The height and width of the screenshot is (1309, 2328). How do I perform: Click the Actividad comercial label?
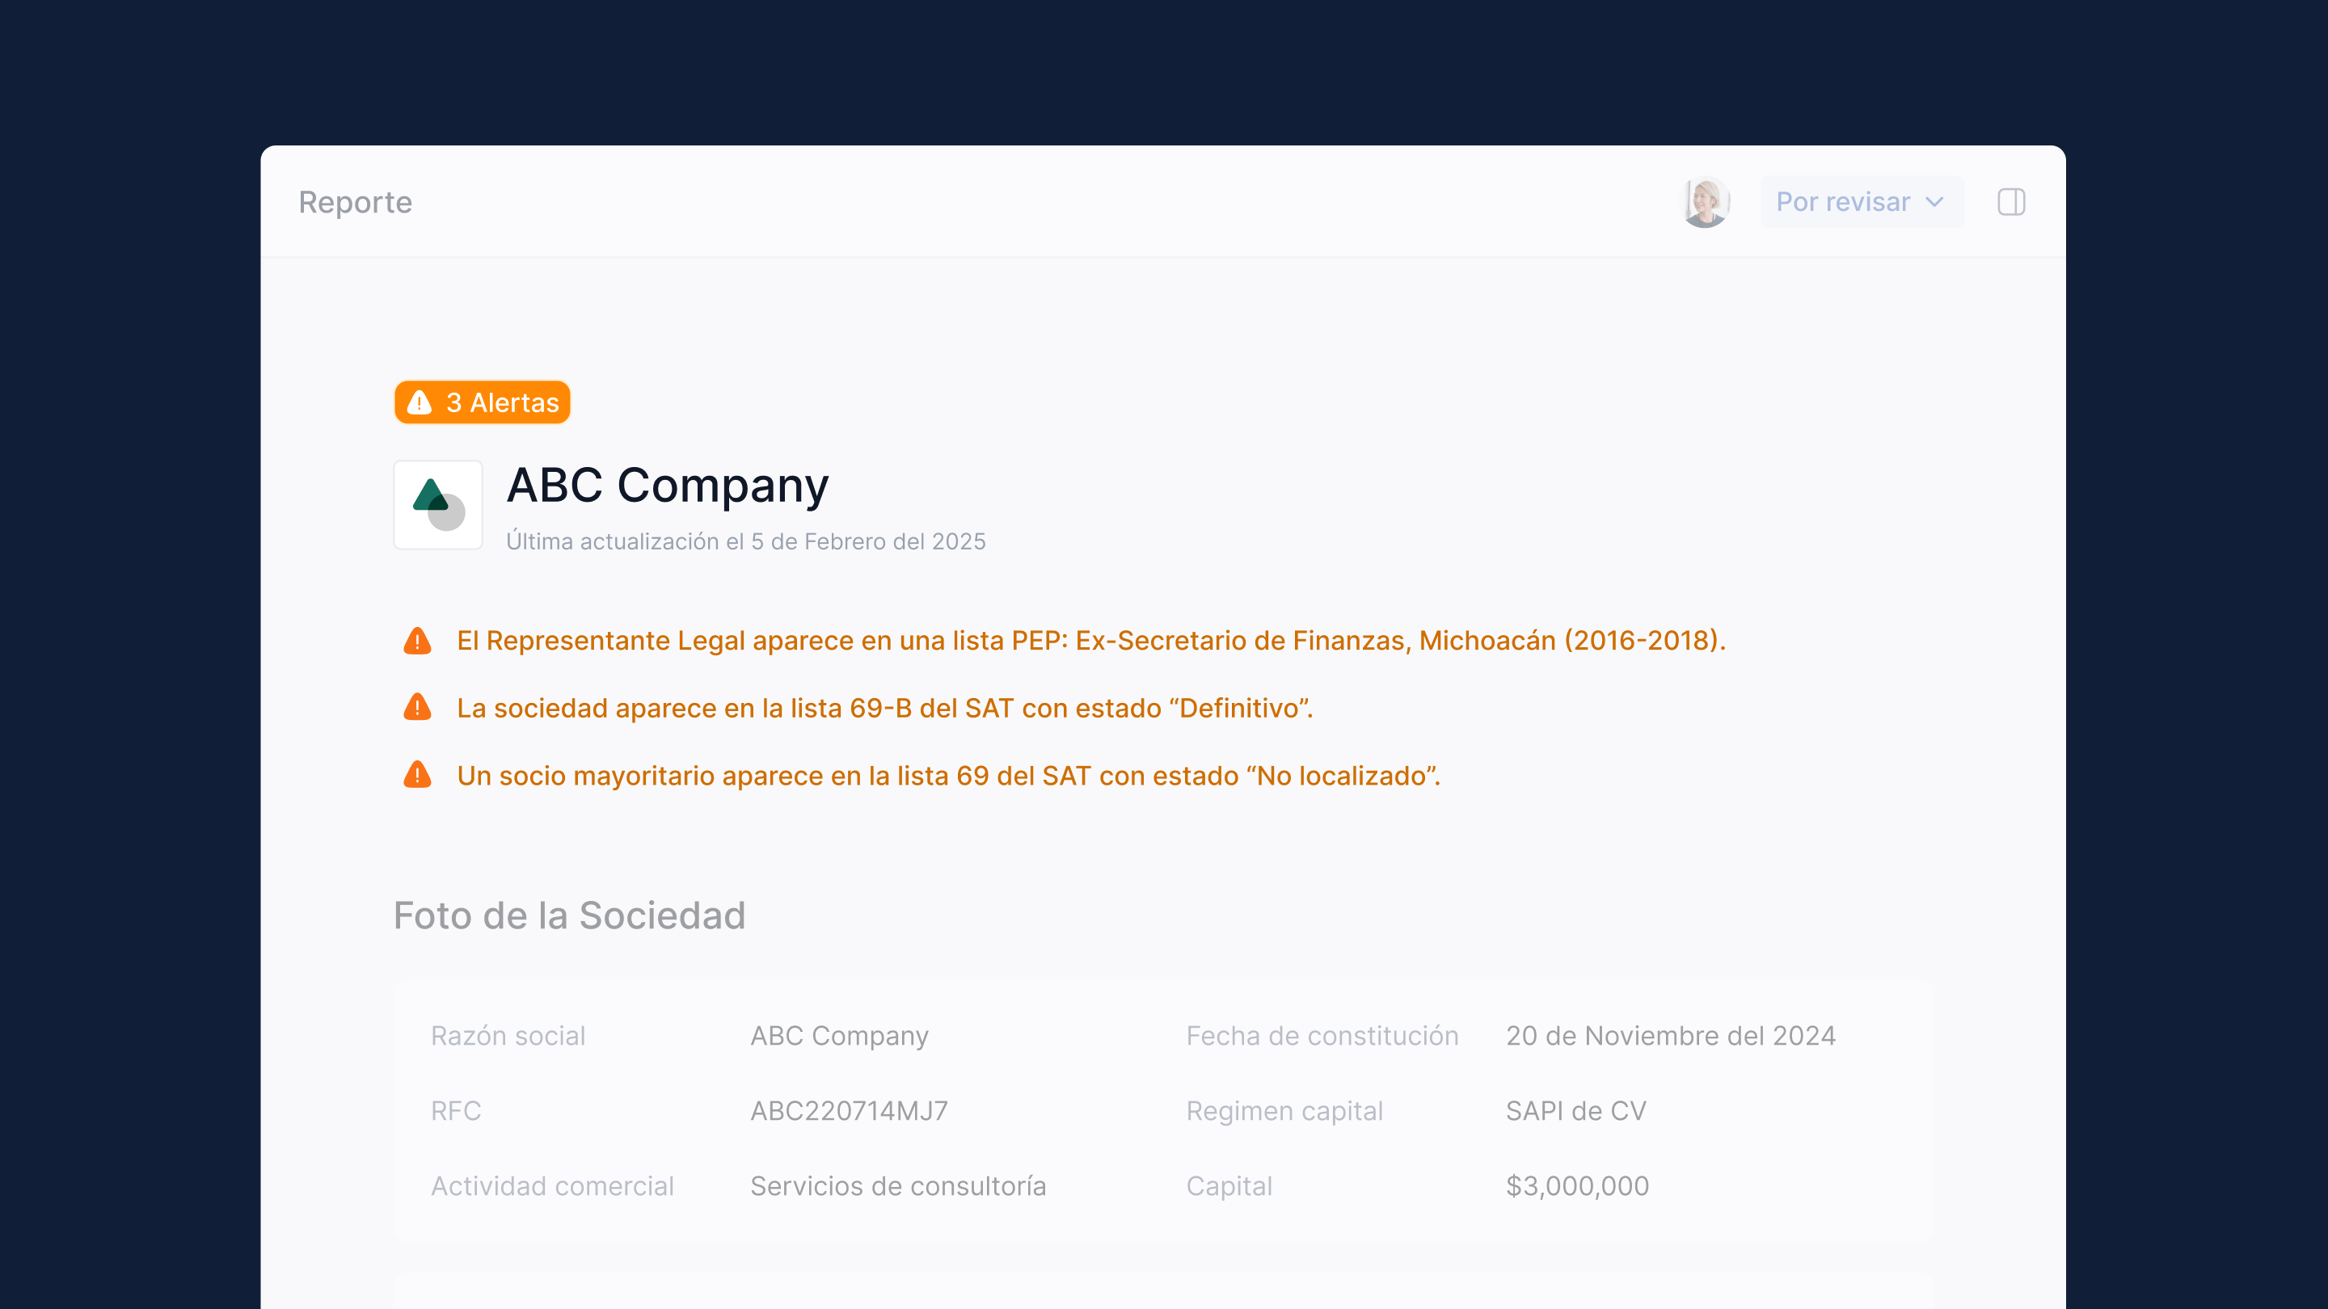552,1186
